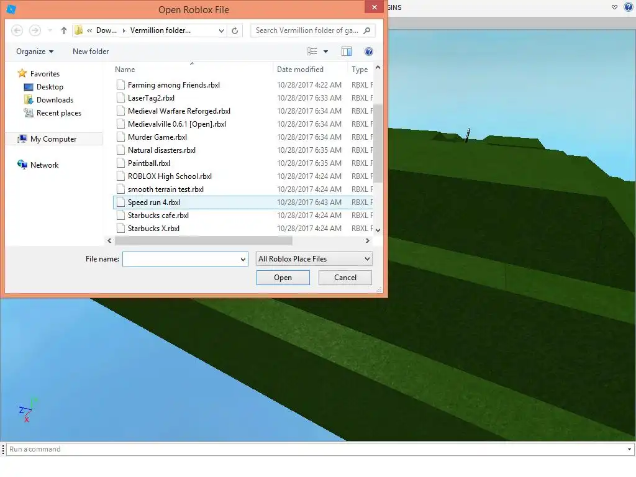The height and width of the screenshot is (477, 636).
Task: Go up one folder level
Action: coord(64,30)
